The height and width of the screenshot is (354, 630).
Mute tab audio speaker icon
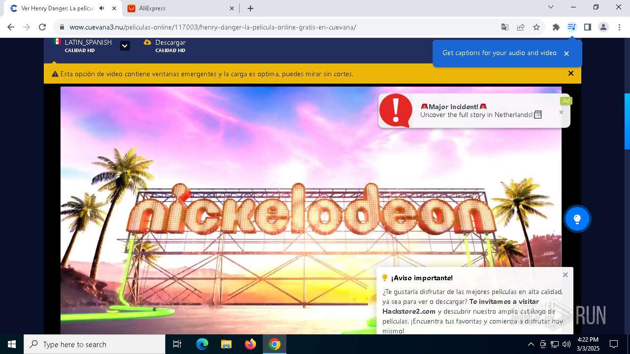(102, 8)
